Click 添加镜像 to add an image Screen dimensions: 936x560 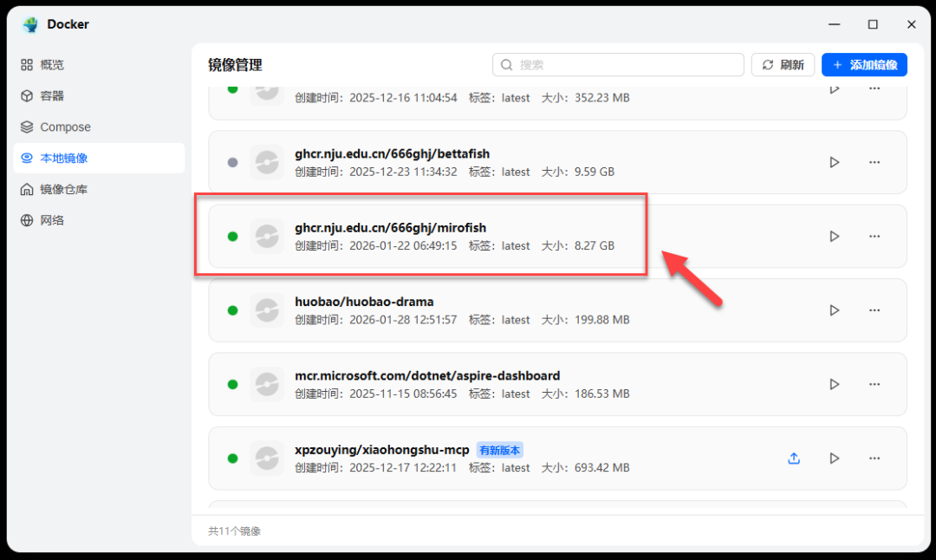pos(864,64)
